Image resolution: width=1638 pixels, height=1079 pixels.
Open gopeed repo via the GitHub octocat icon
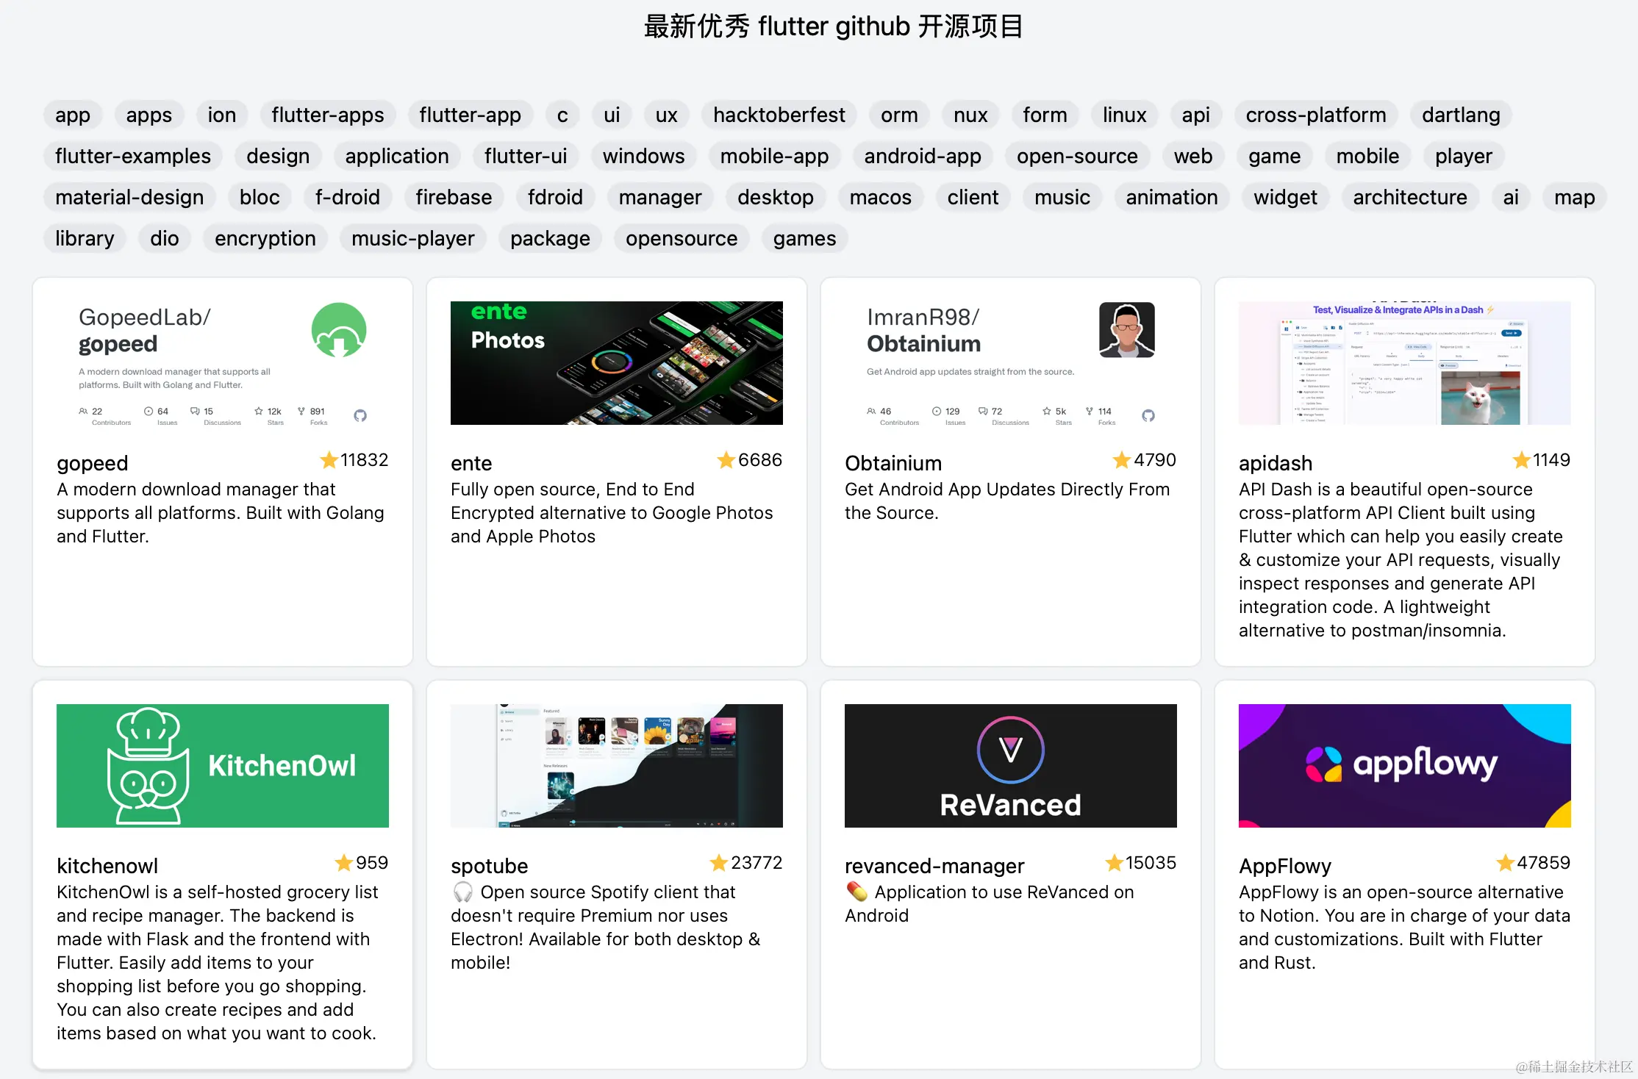(x=360, y=415)
